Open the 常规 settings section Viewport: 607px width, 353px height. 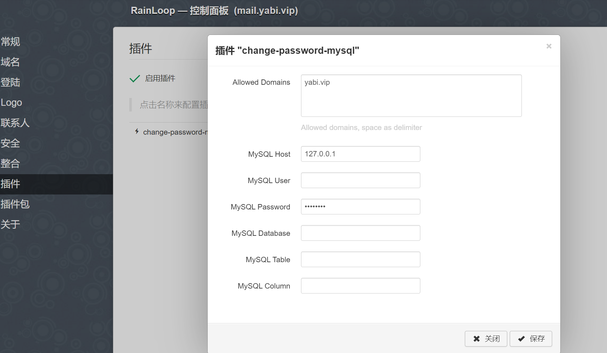point(10,42)
